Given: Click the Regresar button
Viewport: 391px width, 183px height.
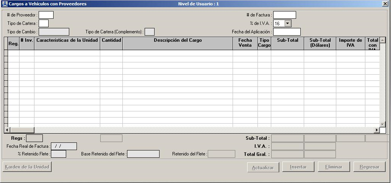Looking at the screenshot, I should pyautogui.click(x=369, y=167).
